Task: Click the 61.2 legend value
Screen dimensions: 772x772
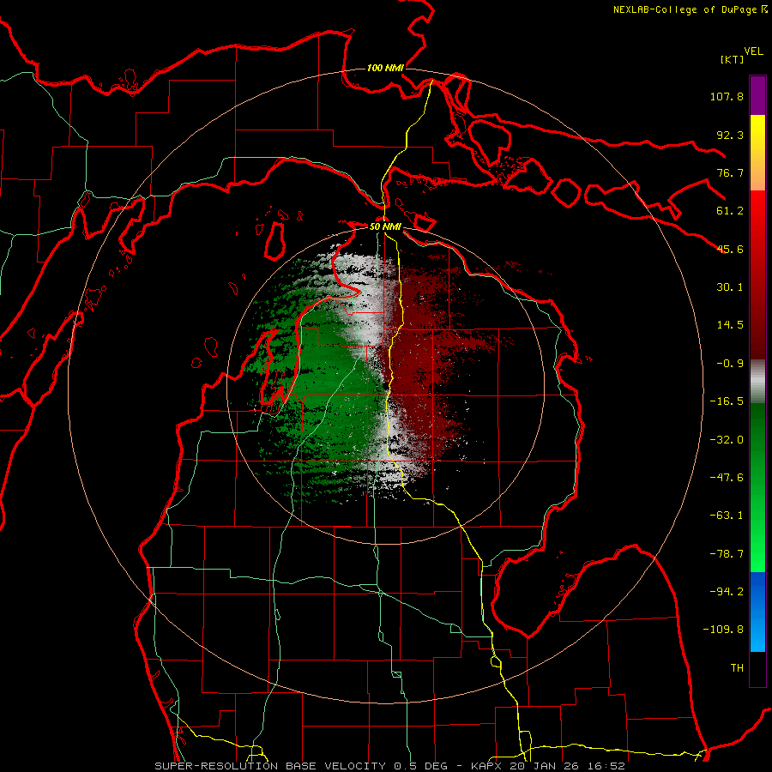Action: [x=730, y=211]
